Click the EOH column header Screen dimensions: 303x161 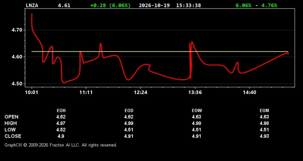61,111
